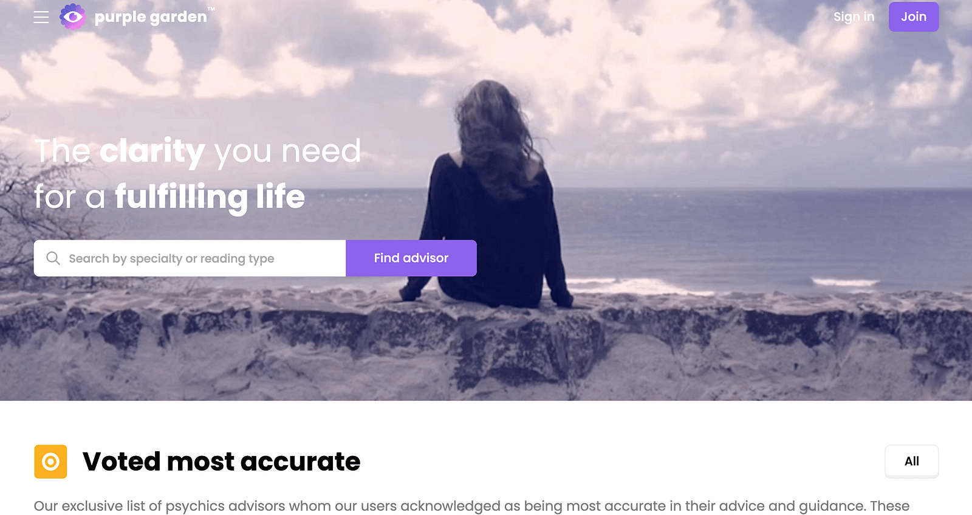This screenshot has height=515, width=972.
Task: Click the trademark symbol beside purple garden
Action: point(211,9)
